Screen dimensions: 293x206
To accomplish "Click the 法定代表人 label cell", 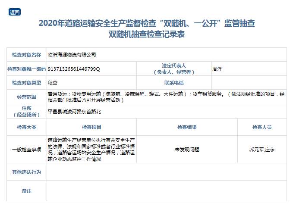I will [x=174, y=69].
